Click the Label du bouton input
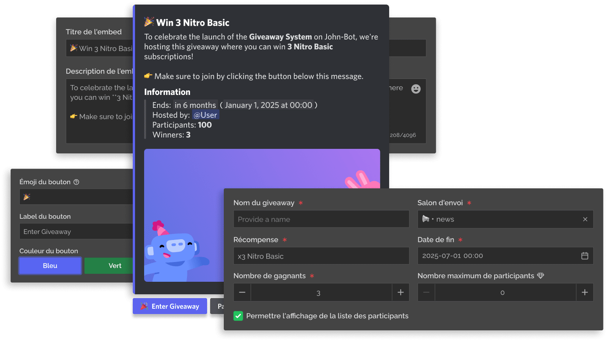 (76, 231)
